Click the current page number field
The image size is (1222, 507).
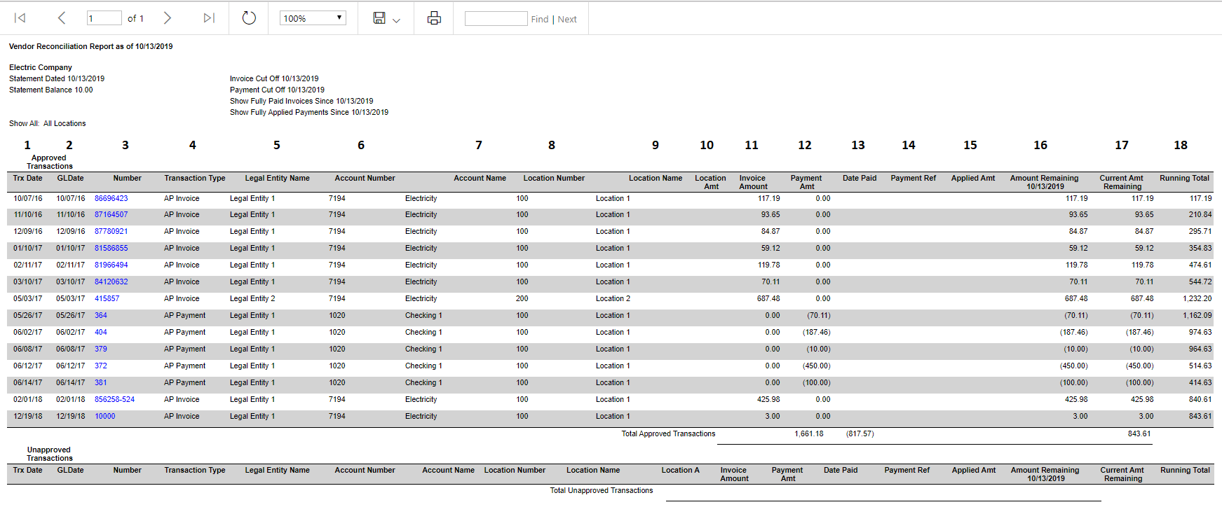pyautogui.click(x=104, y=18)
